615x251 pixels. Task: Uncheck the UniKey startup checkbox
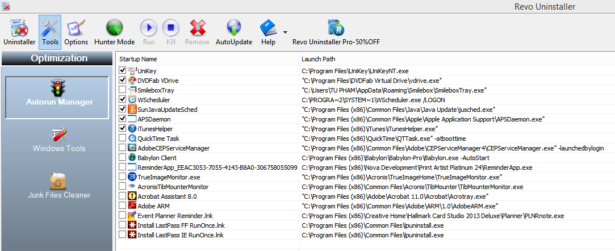tap(122, 70)
